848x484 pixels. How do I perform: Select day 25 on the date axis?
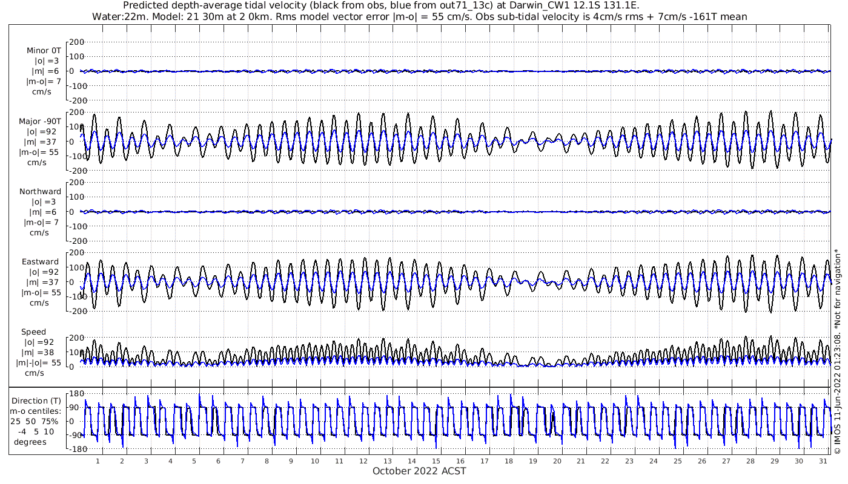pyautogui.click(x=677, y=461)
